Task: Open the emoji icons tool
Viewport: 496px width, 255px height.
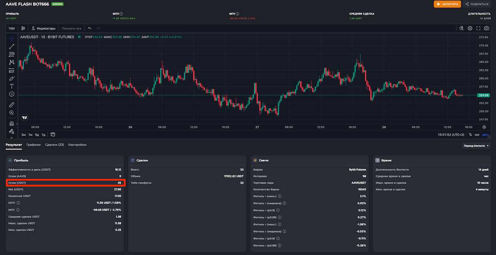Action: point(12,94)
